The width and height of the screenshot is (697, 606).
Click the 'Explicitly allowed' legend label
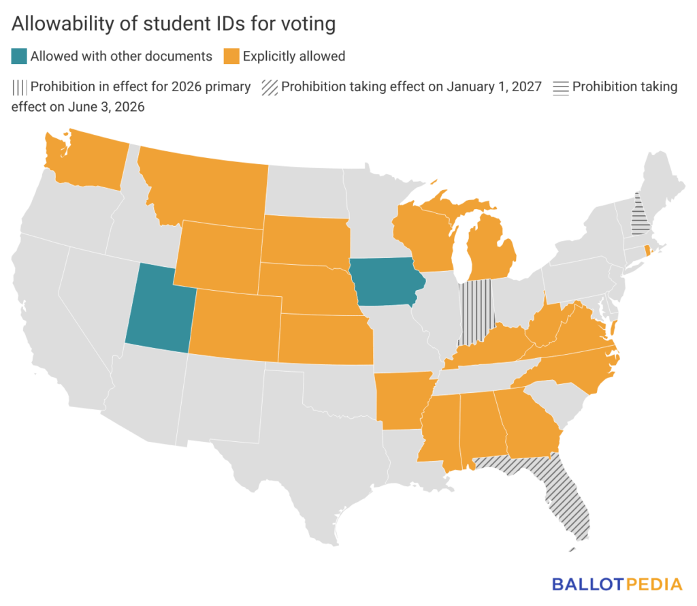pyautogui.click(x=293, y=56)
